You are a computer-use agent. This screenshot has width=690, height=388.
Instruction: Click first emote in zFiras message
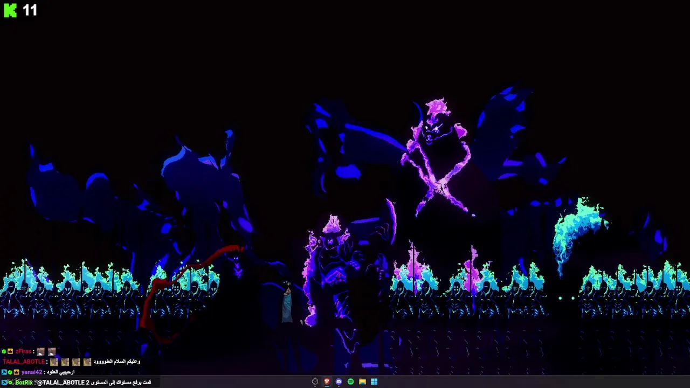(x=40, y=351)
